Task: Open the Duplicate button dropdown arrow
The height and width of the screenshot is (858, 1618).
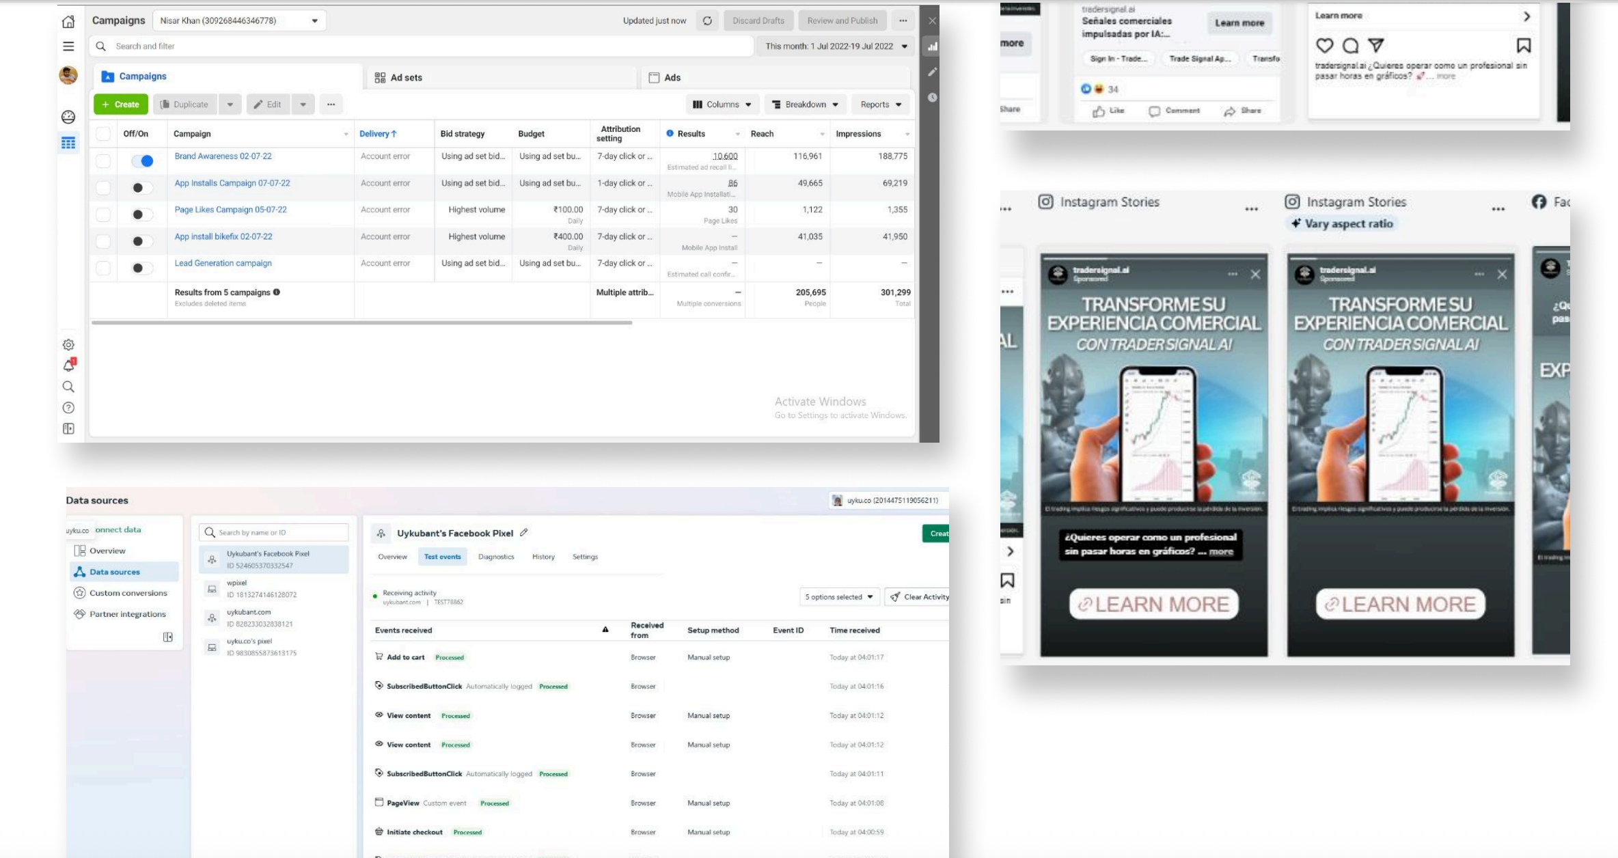Action: coord(230,105)
